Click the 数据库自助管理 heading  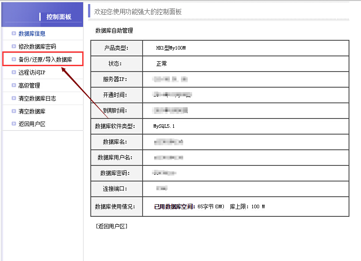click(x=114, y=30)
